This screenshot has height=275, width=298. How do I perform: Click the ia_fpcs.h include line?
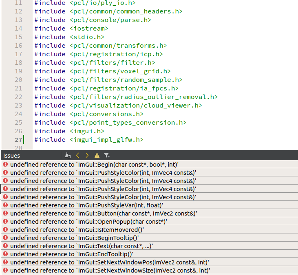click(106, 88)
